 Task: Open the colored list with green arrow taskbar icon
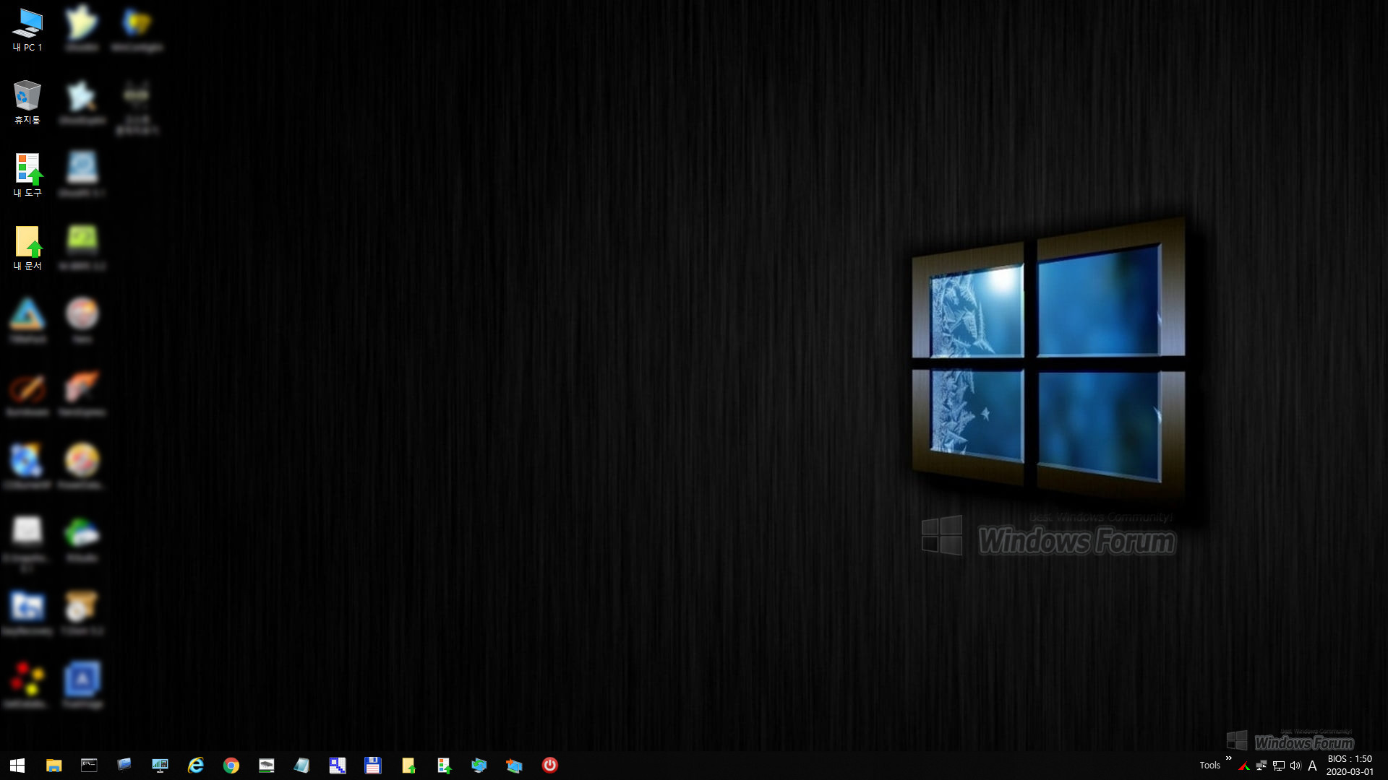(444, 765)
